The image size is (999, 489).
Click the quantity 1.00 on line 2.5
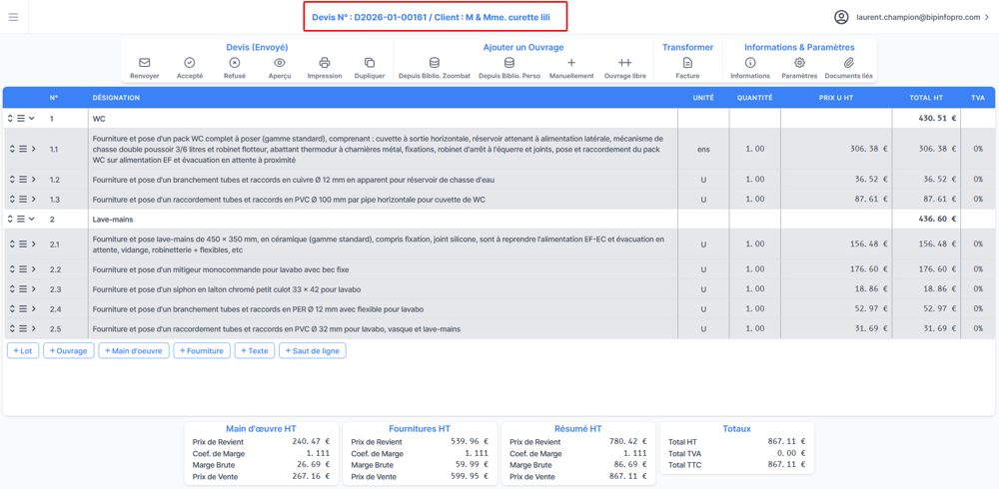click(x=755, y=328)
